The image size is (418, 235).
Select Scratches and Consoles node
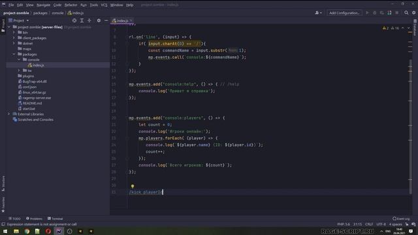coord(35,119)
